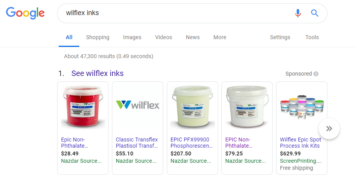This screenshot has width=355, height=181.
Task: Click the voice search microphone icon
Action: click(x=298, y=13)
